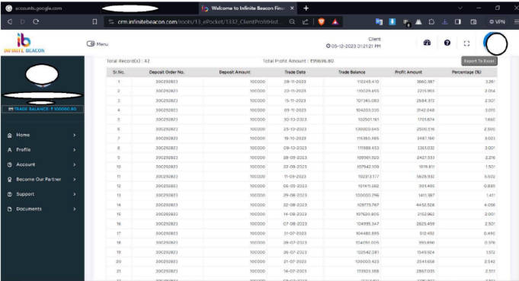Click the Infinite Beacon logo
The image size is (519, 281).
click(24, 43)
